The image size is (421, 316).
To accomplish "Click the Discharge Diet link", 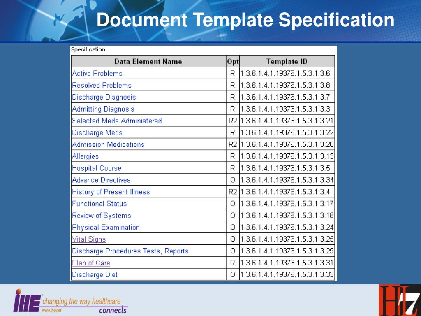I will click(x=95, y=274).
